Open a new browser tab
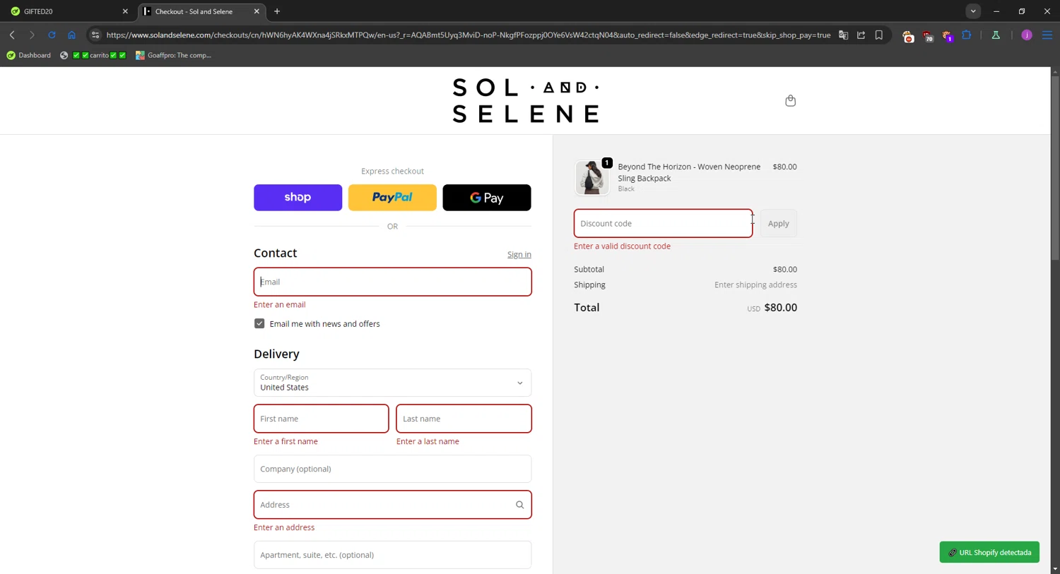Viewport: 1060px width, 574px height. [277, 11]
